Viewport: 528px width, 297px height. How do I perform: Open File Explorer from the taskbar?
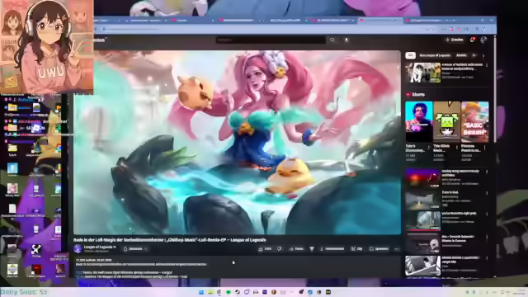coord(210,292)
